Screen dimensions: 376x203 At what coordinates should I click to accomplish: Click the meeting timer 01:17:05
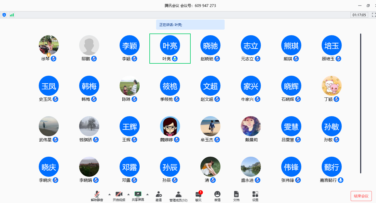[x=359, y=15]
